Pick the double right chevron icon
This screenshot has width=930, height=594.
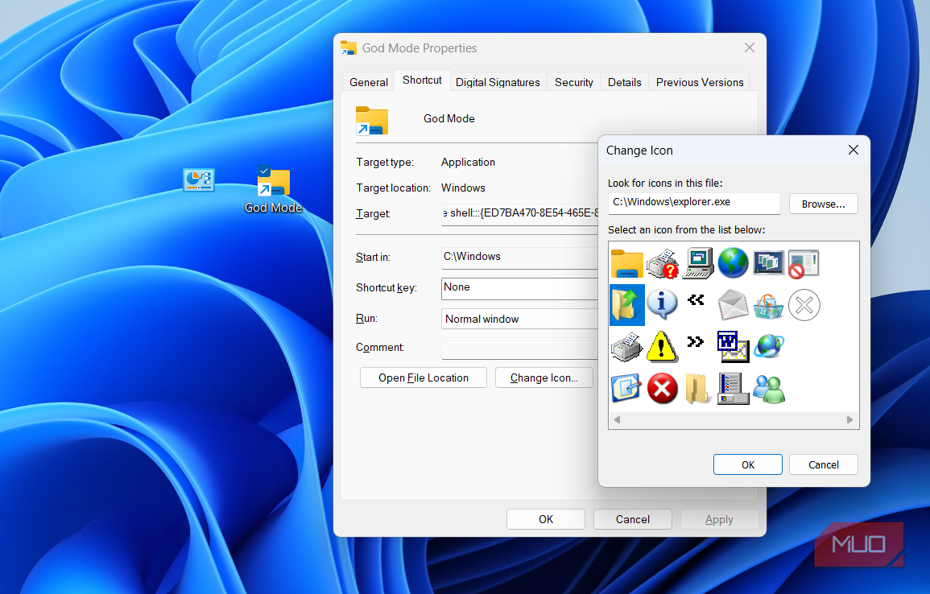click(x=695, y=341)
